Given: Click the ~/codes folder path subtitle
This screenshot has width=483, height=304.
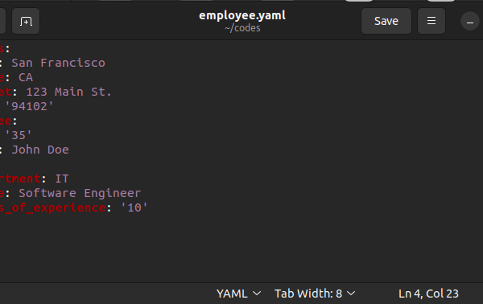Looking at the screenshot, I should pyautogui.click(x=242, y=28).
